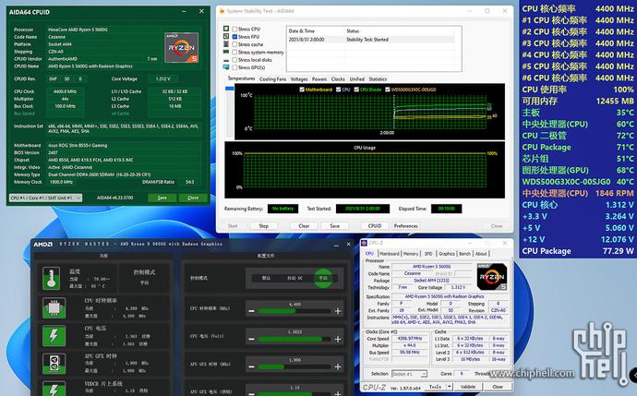Image resolution: width=637 pixels, height=396 pixels.
Task: Click the APU GFX clock slider bar
Action: tap(290, 366)
